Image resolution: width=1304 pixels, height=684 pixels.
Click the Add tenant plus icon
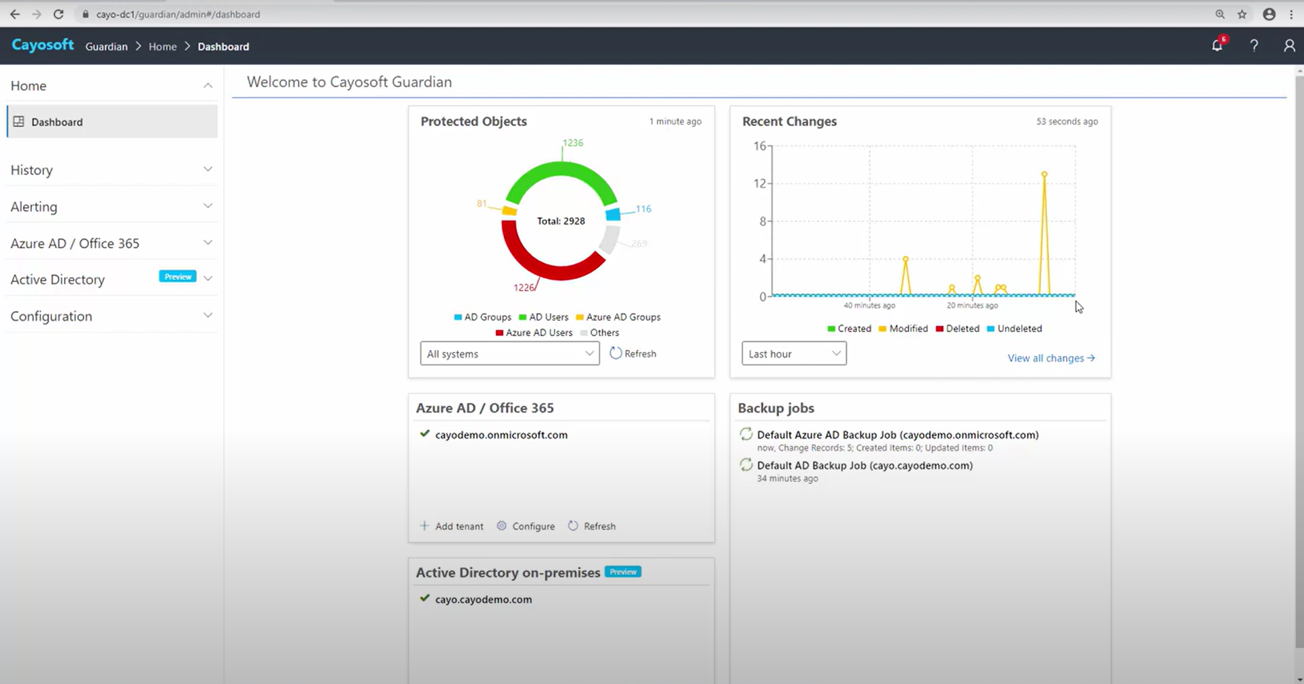pyautogui.click(x=424, y=526)
